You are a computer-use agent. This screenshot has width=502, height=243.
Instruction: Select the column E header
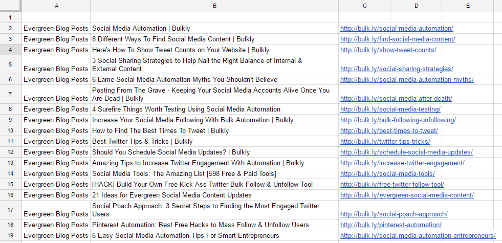[x=468, y=6]
